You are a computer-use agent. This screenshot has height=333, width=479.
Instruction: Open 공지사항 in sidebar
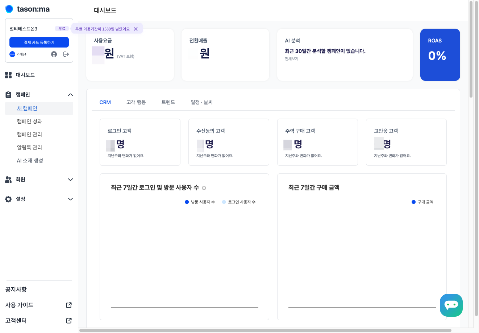[16, 289]
